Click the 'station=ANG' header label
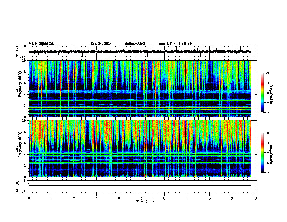Image resolution: width=287 pixels, height=222 pixels. click(134, 44)
